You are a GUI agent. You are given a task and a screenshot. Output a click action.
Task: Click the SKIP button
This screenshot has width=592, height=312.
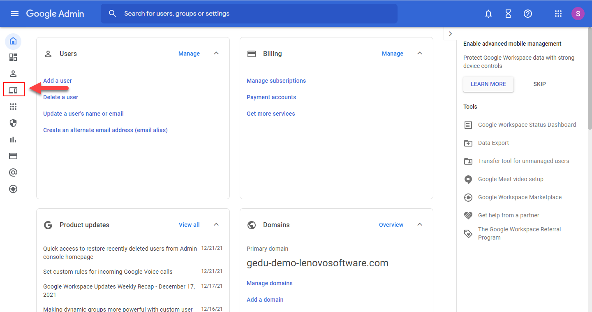pos(539,84)
